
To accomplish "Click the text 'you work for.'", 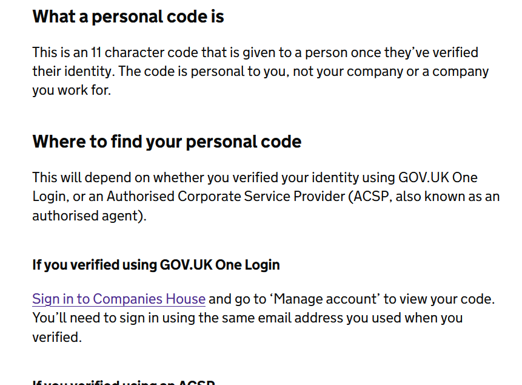I will point(72,90).
